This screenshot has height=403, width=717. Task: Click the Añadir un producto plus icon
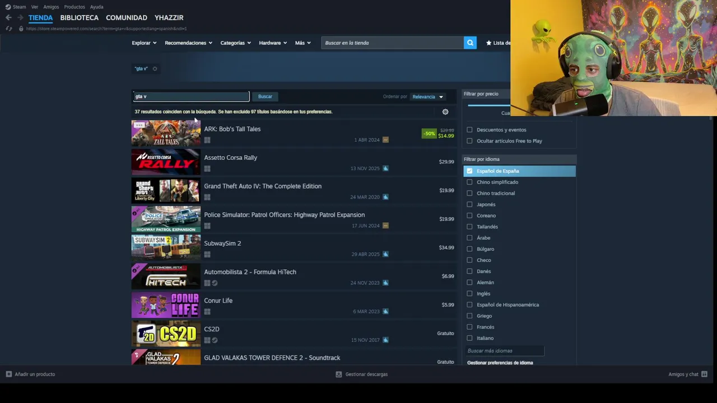click(x=8, y=374)
